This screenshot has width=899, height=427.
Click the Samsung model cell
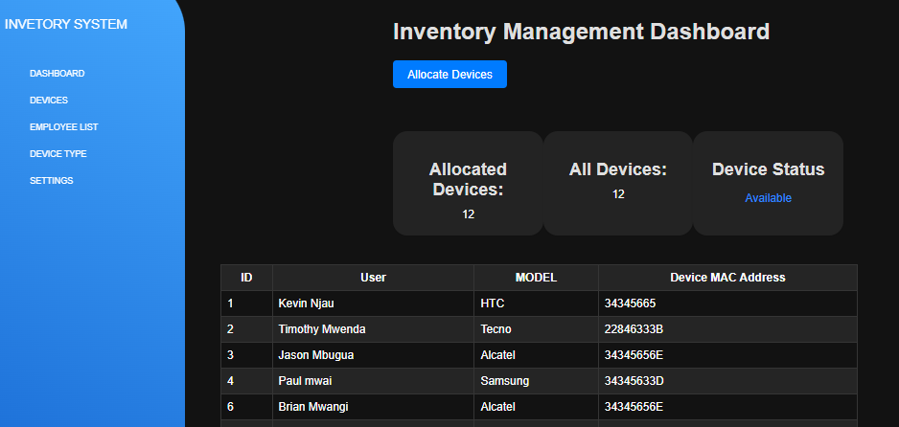point(536,381)
